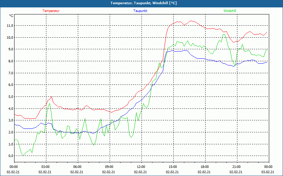The height and width of the screenshot is (176, 283).
Task: Click the 03:00 time axis label
Action: tap(46, 167)
